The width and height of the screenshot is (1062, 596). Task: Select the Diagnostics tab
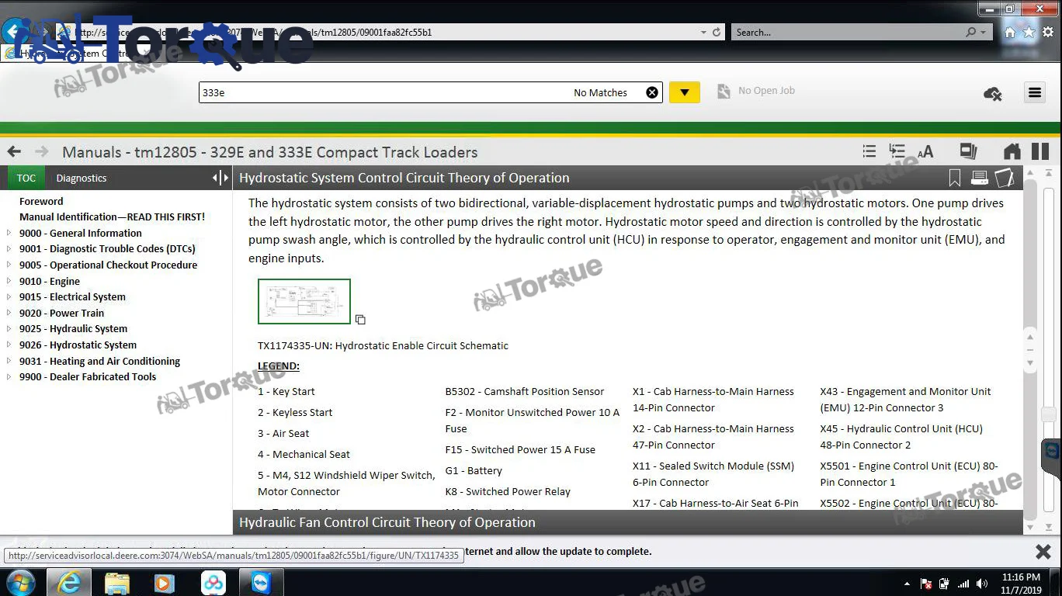point(82,178)
